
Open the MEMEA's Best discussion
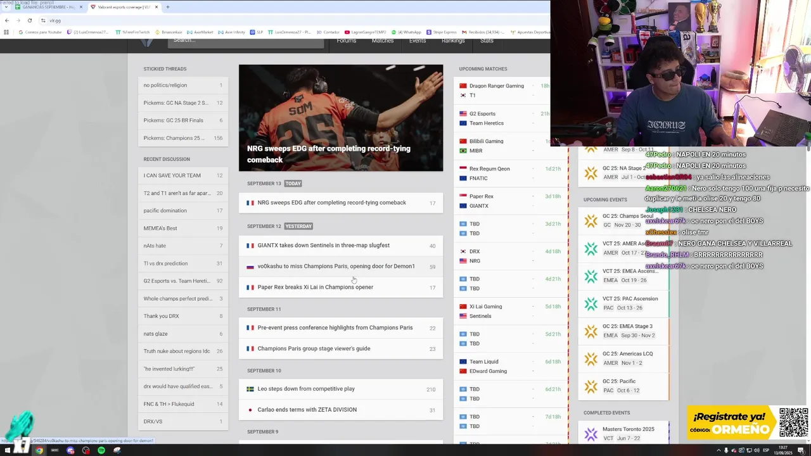(x=183, y=228)
